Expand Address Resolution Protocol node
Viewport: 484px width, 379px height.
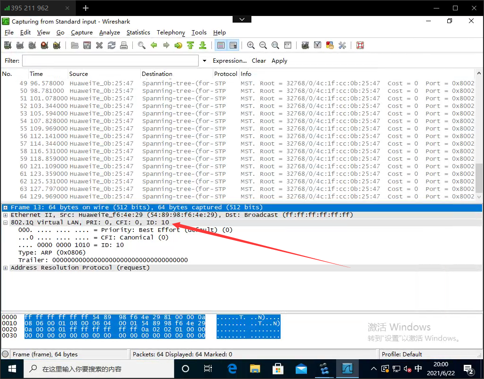[x=5, y=268]
